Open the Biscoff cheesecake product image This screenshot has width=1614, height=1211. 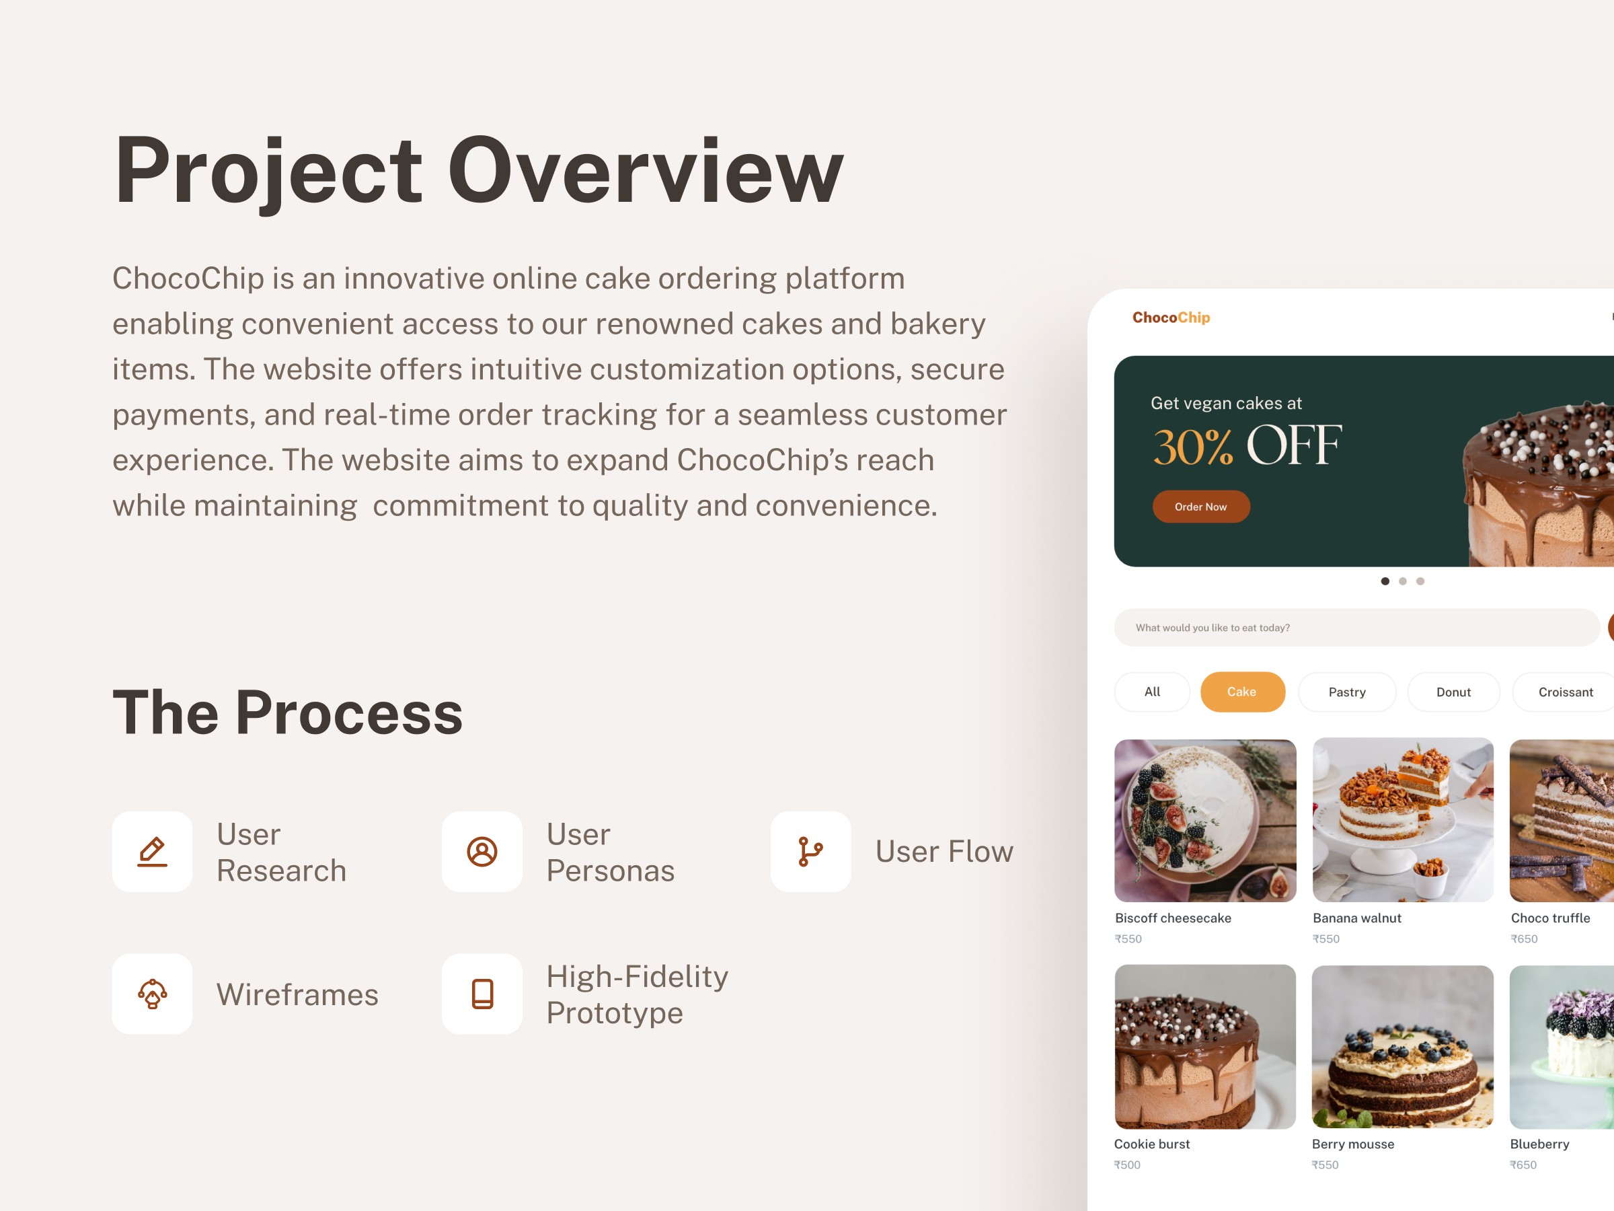pos(1205,821)
